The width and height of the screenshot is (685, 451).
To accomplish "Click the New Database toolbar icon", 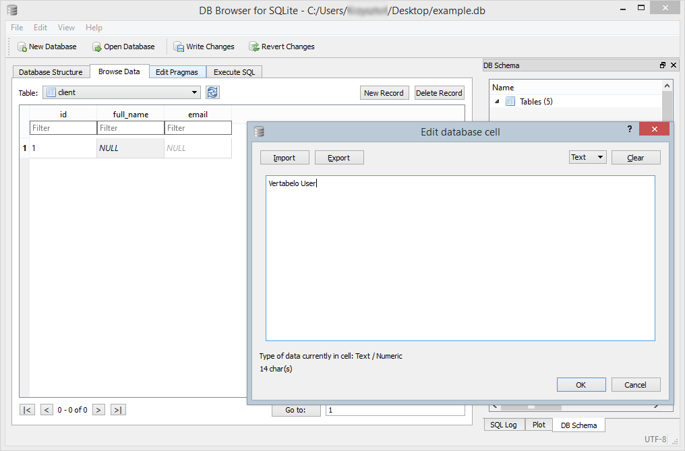I will (x=22, y=47).
